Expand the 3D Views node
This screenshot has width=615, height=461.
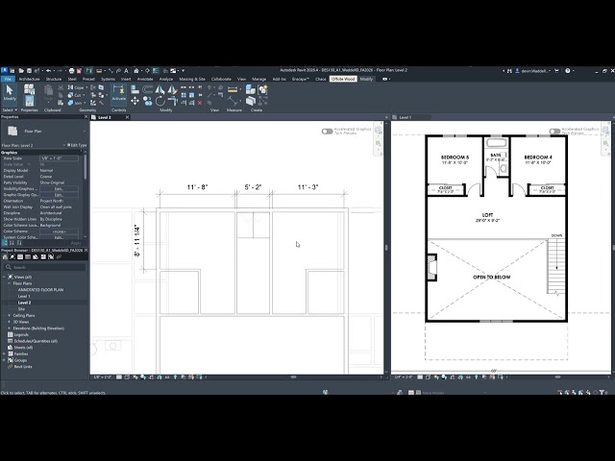[x=9, y=322]
